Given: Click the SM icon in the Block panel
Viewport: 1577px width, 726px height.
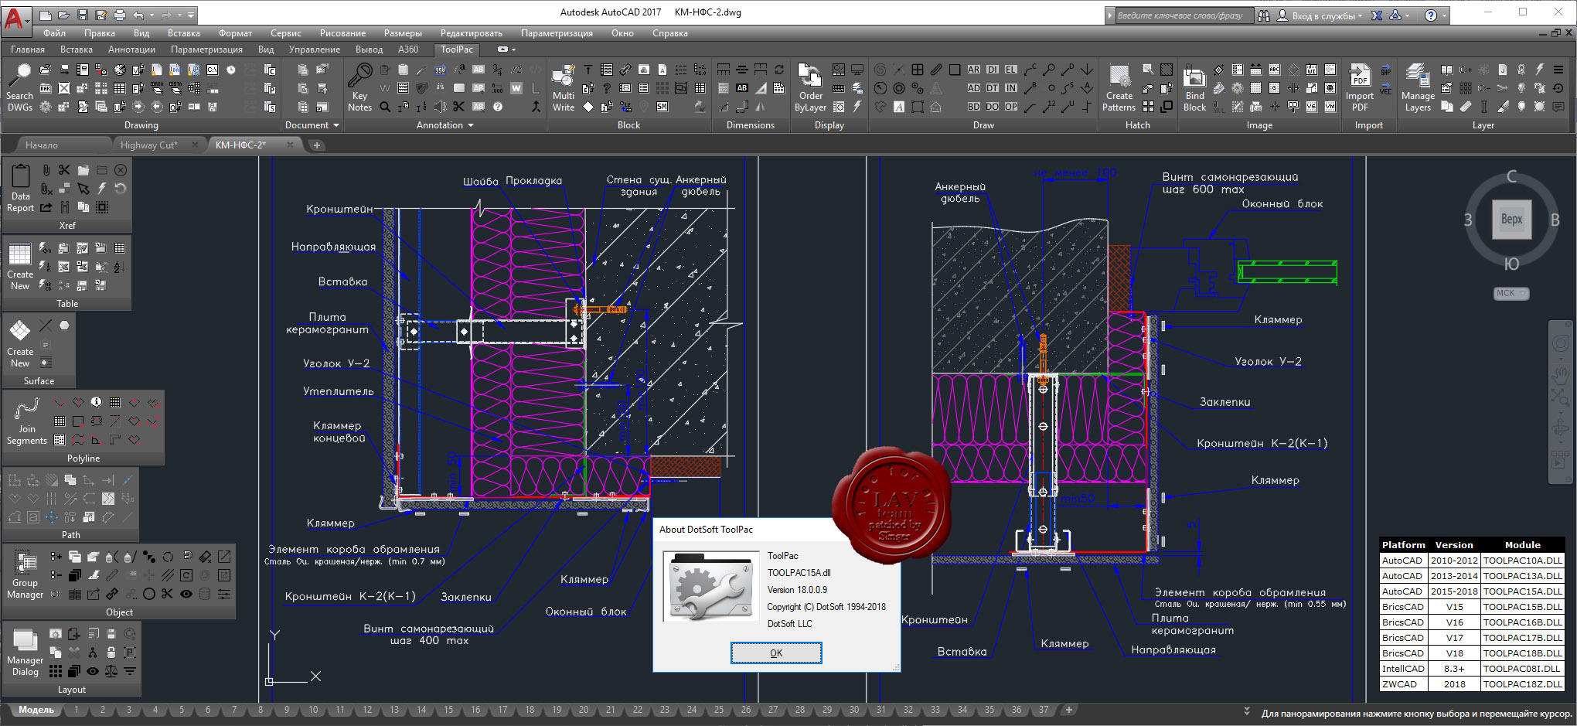Looking at the screenshot, I should [x=662, y=107].
